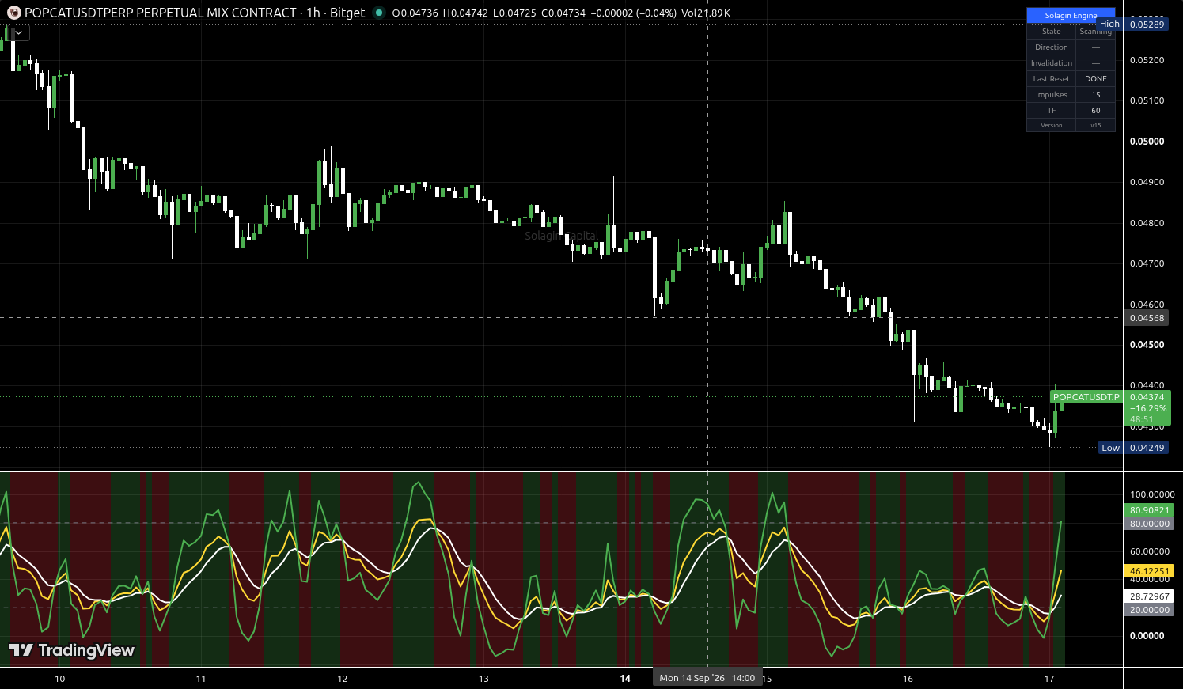Click date 10 on the time axis
This screenshot has height=689, width=1183.
60,679
